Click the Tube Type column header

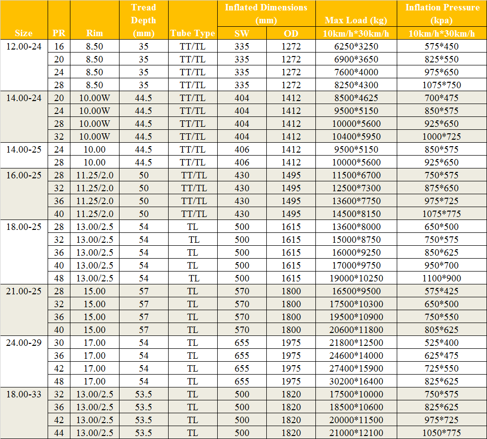(x=193, y=33)
